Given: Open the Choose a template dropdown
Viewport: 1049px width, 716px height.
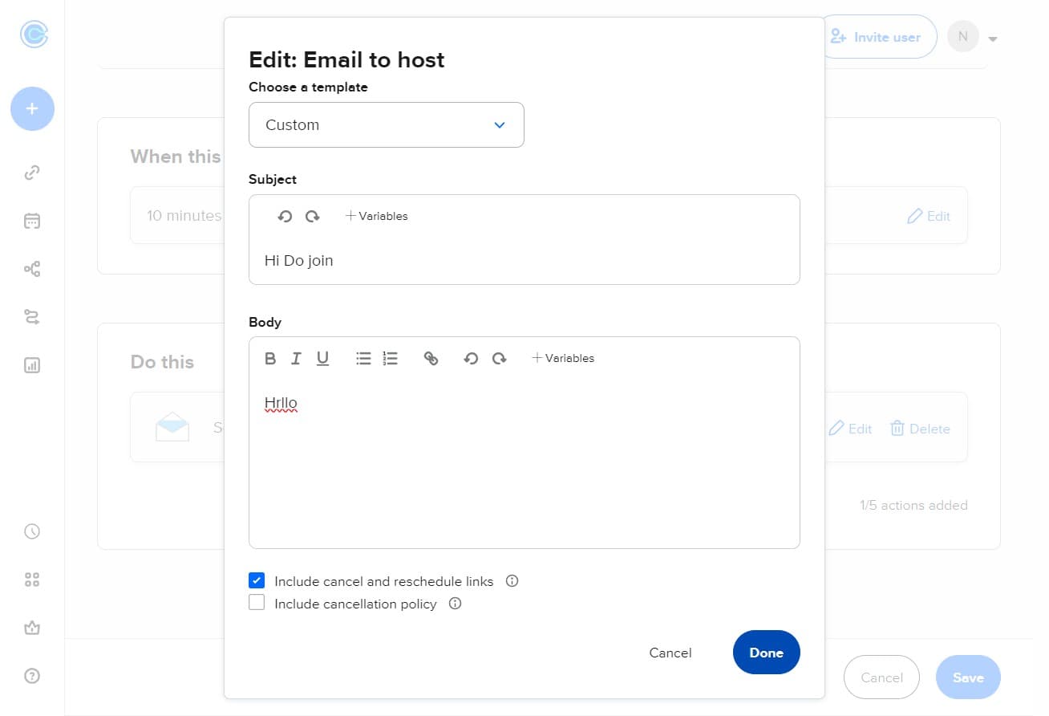Looking at the screenshot, I should pyautogui.click(x=386, y=125).
